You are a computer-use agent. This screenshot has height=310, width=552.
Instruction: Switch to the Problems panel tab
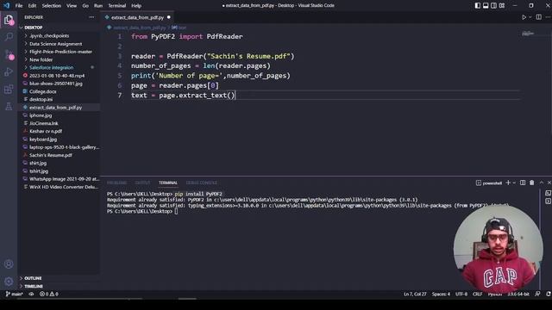click(x=116, y=183)
